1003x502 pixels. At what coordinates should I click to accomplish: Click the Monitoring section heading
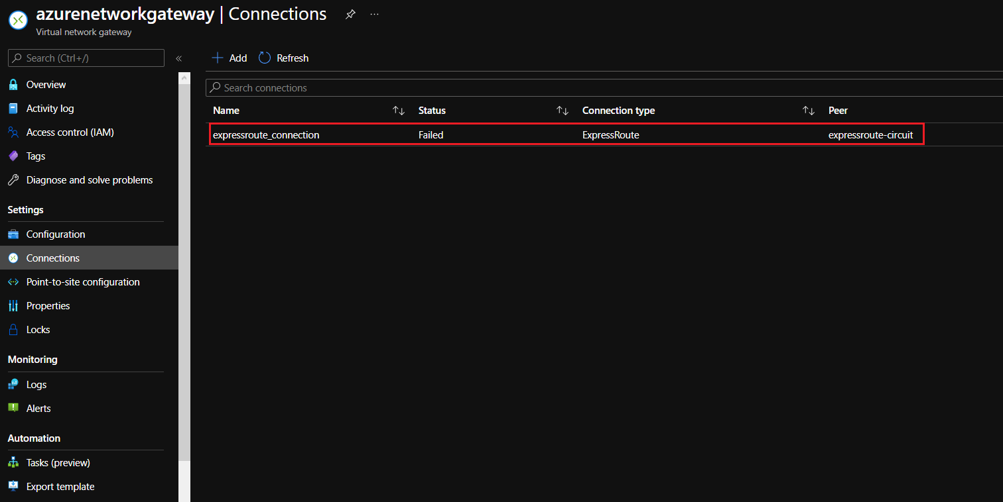[x=33, y=360]
